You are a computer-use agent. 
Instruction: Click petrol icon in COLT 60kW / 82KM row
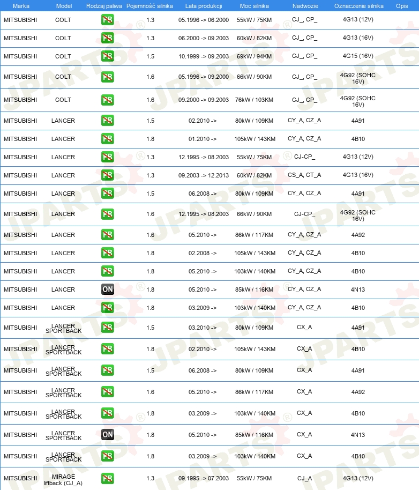tap(107, 38)
